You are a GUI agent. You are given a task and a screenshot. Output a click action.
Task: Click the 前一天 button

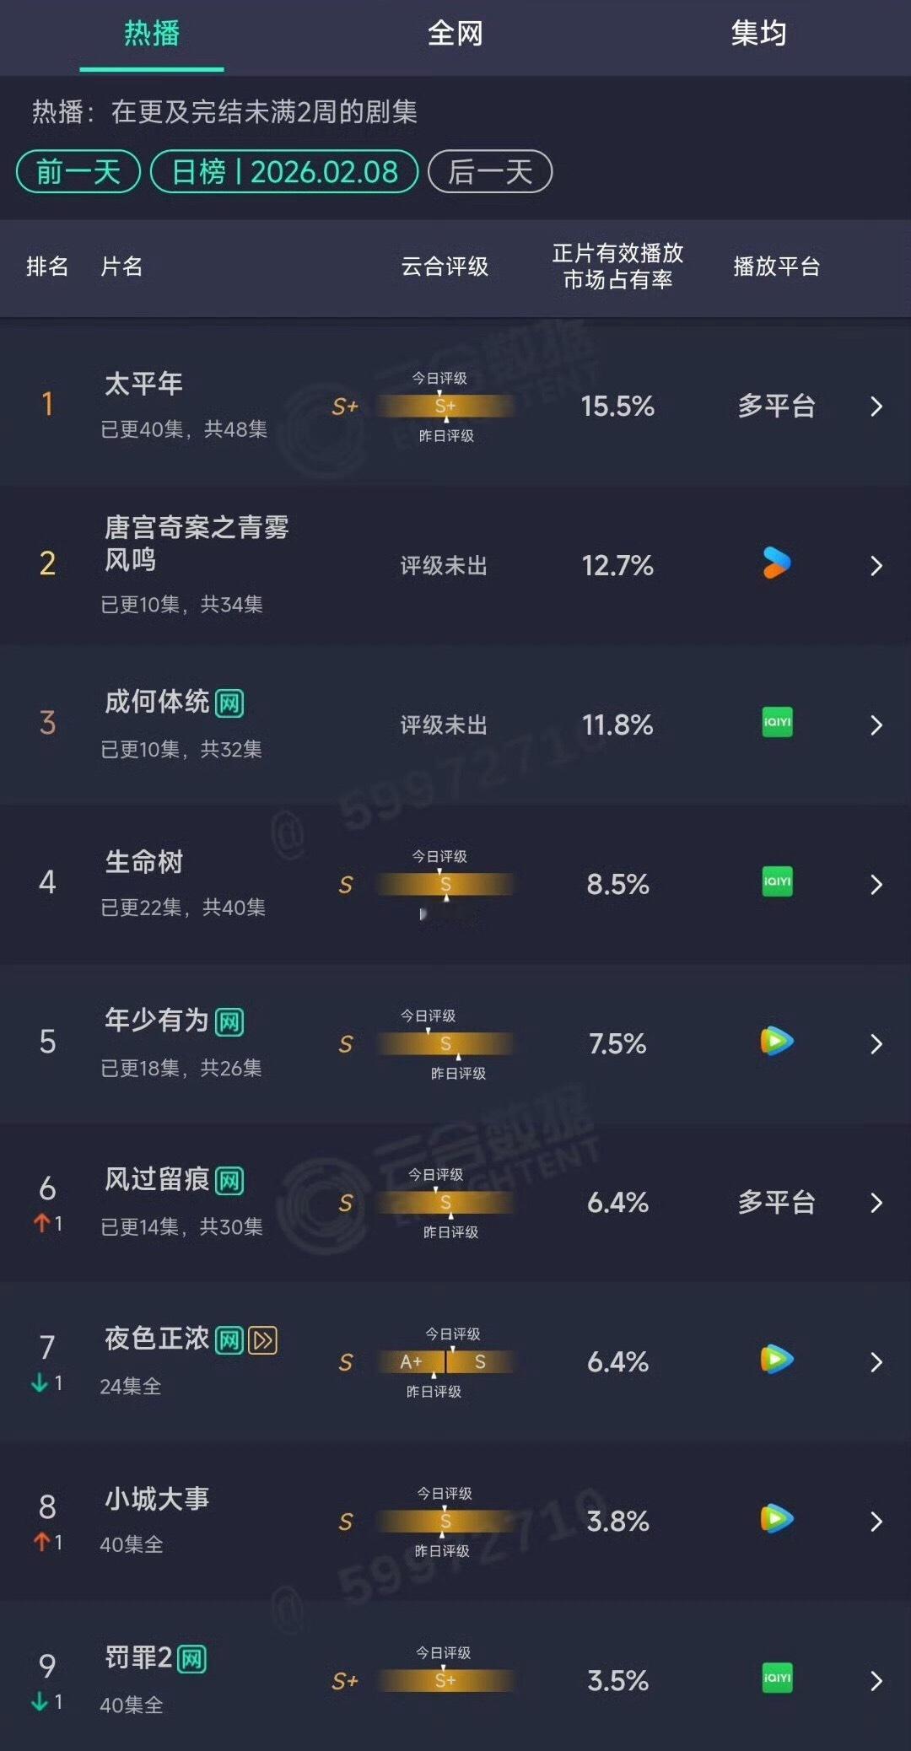coord(77,171)
